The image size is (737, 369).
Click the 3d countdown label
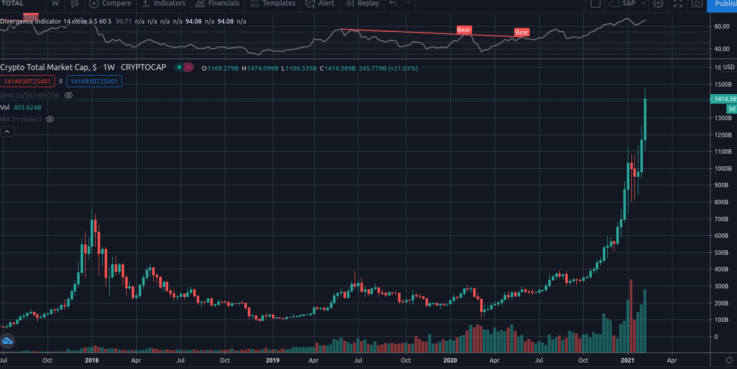[731, 109]
